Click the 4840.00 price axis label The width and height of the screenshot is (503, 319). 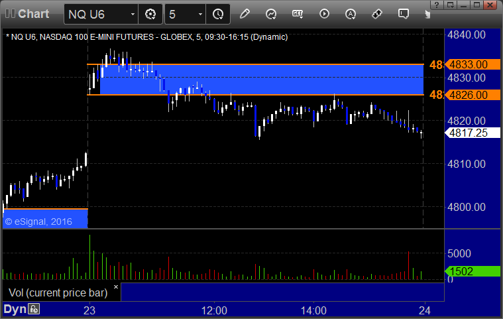[467, 34]
